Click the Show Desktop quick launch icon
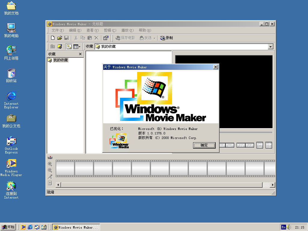This screenshot has height=231, width=308. click(x=44, y=227)
